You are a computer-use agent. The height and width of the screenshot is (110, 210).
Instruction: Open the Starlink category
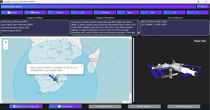point(35,12)
